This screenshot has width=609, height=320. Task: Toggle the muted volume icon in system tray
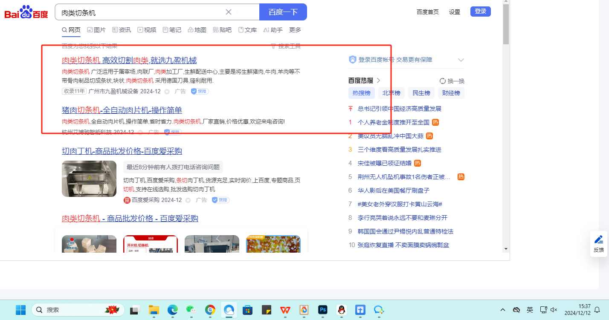pos(554,310)
